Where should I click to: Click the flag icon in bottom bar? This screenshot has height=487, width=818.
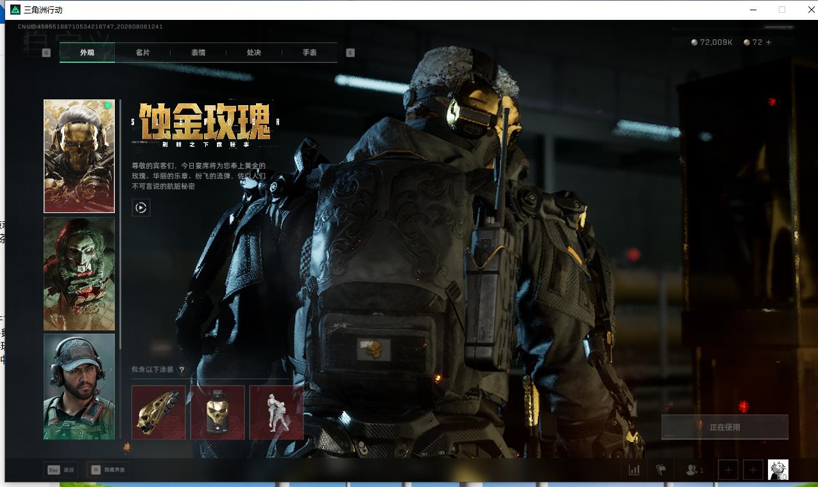(x=661, y=470)
